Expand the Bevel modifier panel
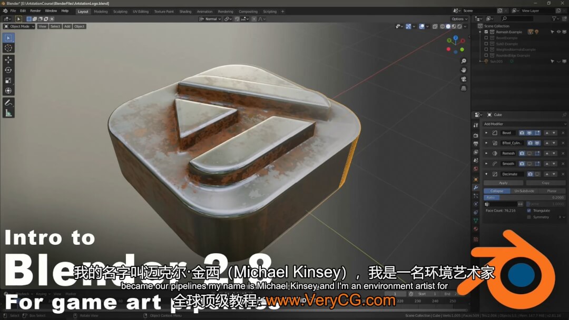The width and height of the screenshot is (569, 320). click(x=486, y=133)
